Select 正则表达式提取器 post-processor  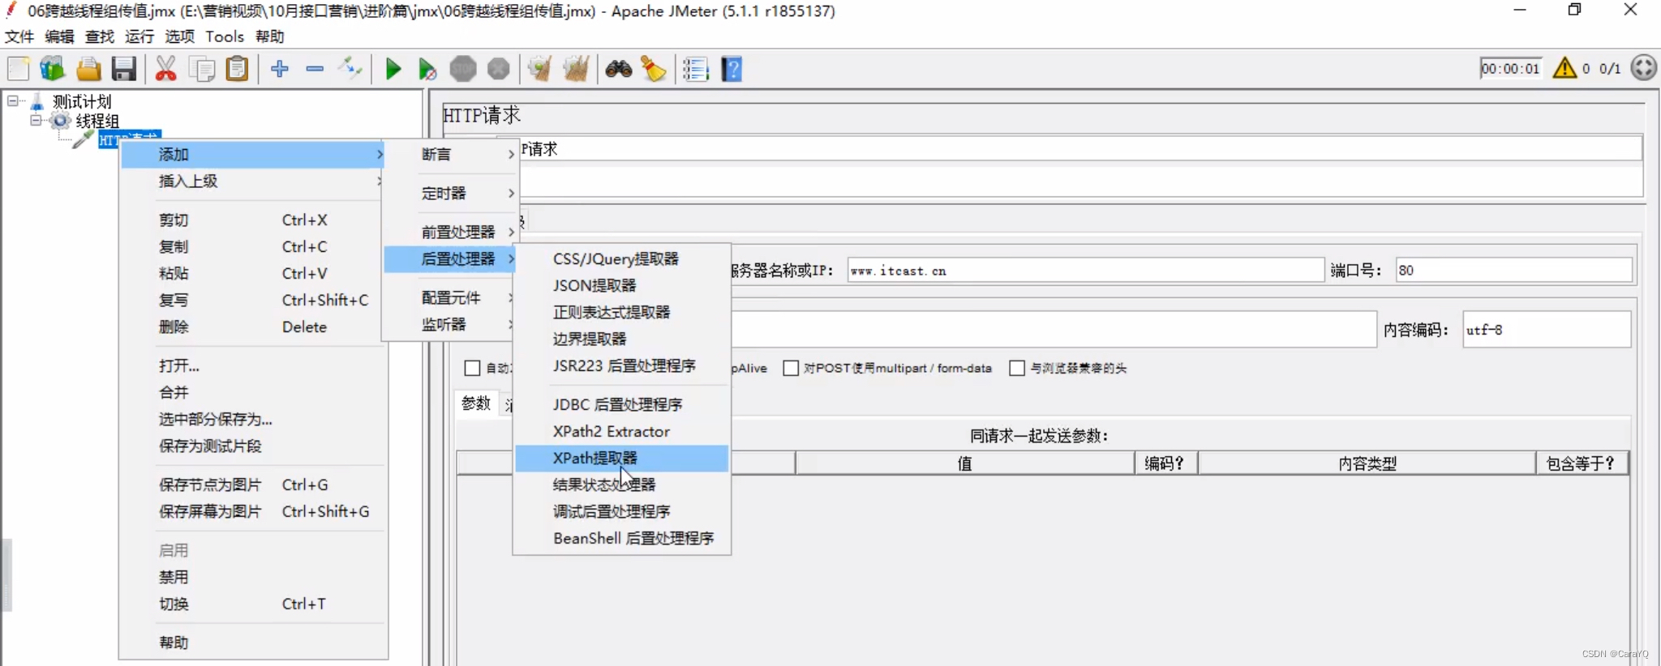622,312
